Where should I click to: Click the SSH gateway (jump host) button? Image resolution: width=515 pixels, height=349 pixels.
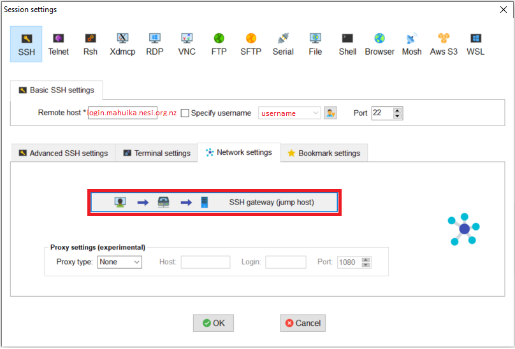point(214,203)
